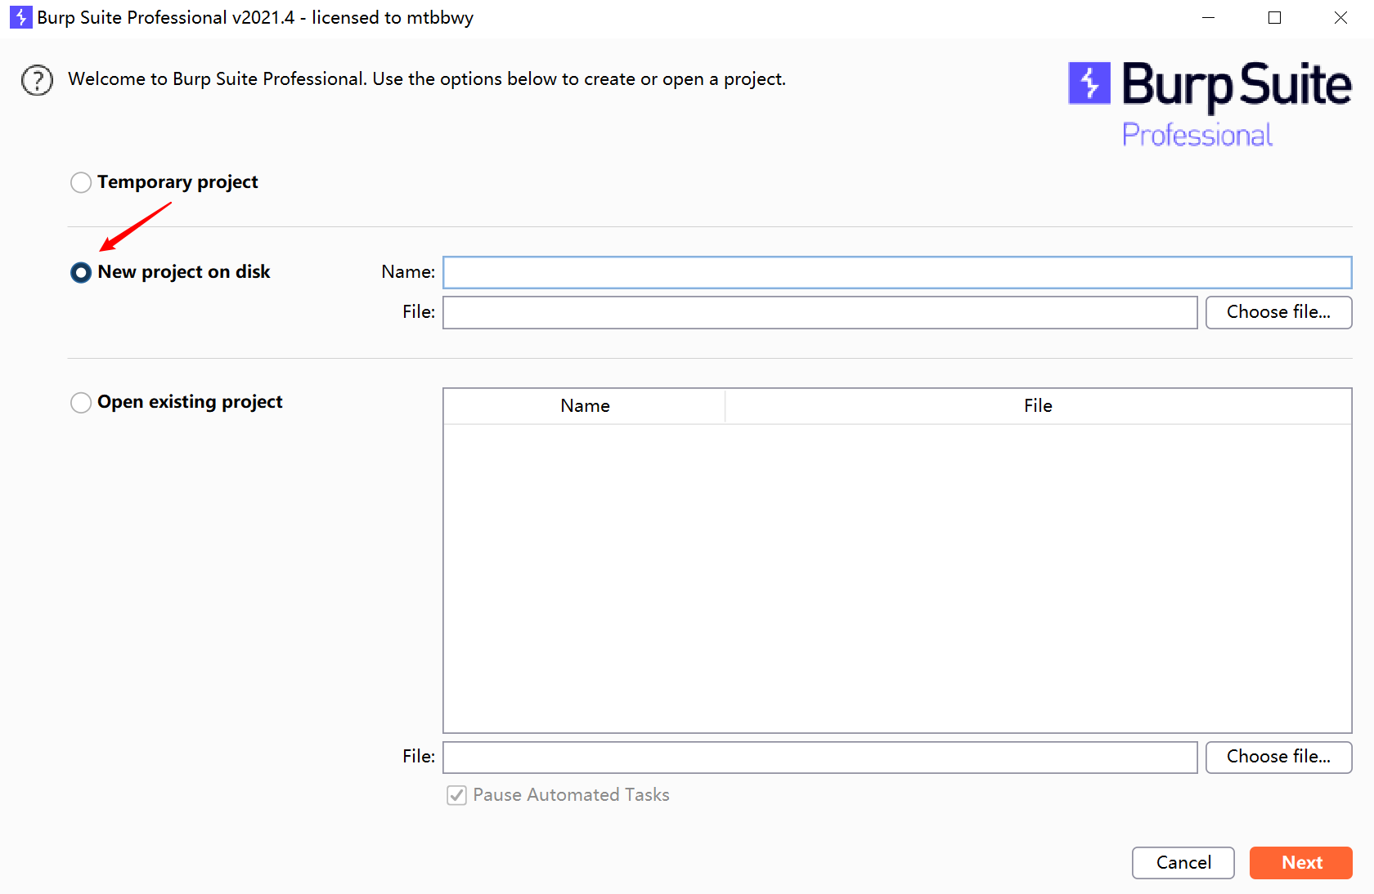This screenshot has height=894, width=1374.
Task: Click the Burp Suite Professional logo
Action: click(1210, 105)
